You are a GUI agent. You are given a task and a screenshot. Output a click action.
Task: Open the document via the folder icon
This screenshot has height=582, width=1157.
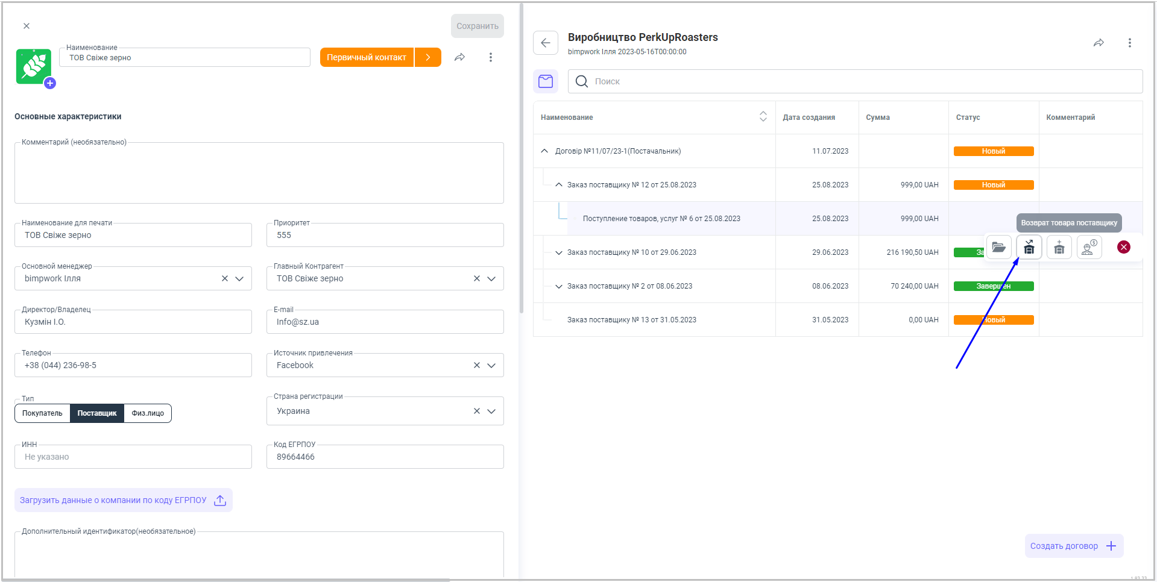998,247
